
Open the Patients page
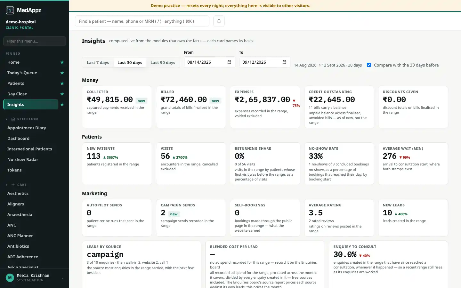pos(31,83)
